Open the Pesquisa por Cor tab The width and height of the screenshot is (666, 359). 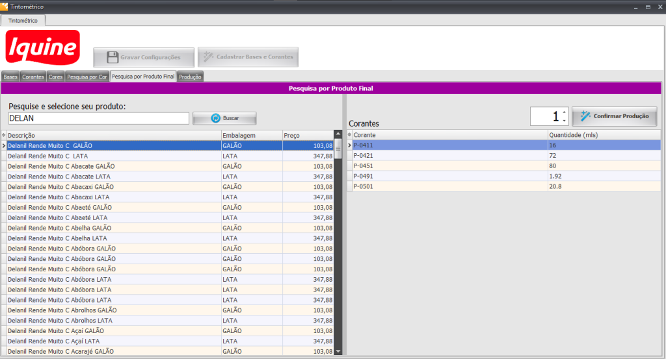pos(87,77)
